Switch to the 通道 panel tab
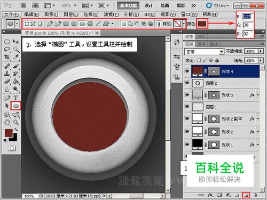 point(201,44)
